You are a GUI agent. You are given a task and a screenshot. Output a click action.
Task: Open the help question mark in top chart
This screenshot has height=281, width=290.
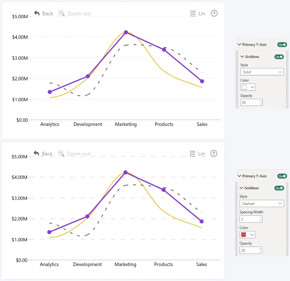point(214,13)
